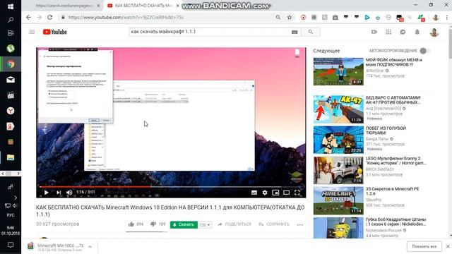This screenshot has height=254, width=452.
Task: Dislike the video
Action: tap(158, 224)
